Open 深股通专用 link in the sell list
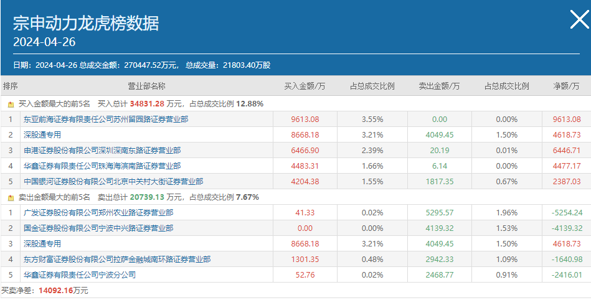Viewport: 591px width, 300px height. (42, 244)
